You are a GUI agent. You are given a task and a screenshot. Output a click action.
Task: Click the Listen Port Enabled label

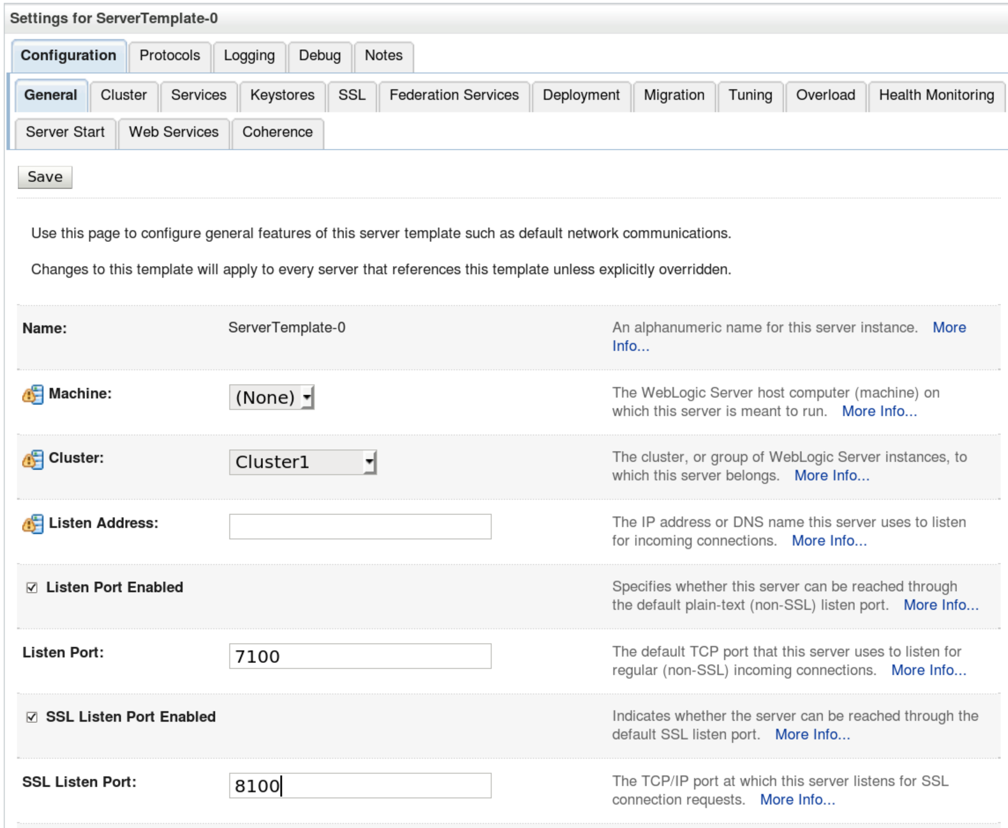tap(114, 588)
